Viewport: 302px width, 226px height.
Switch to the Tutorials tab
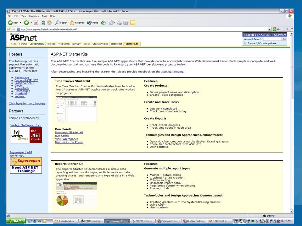pyautogui.click(x=51, y=44)
